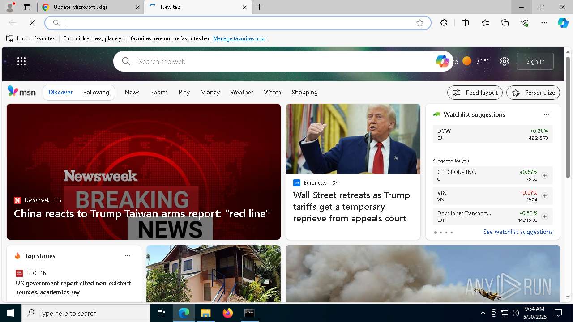The width and height of the screenshot is (573, 322).
Task: Toggle split screen view
Action: (465, 23)
